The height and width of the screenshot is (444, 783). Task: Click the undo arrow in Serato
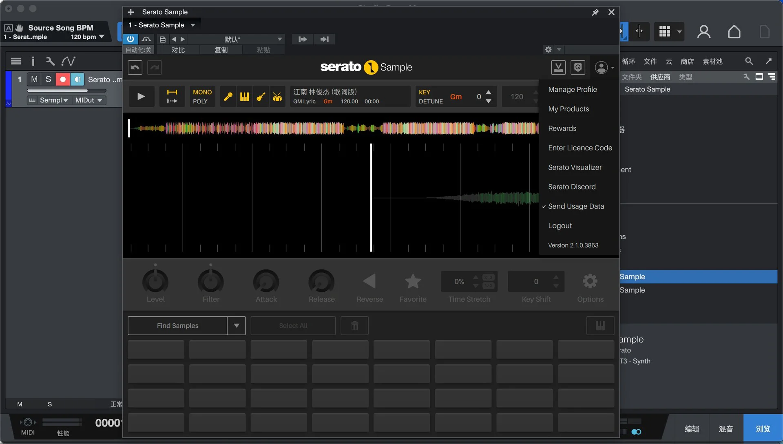click(x=135, y=67)
